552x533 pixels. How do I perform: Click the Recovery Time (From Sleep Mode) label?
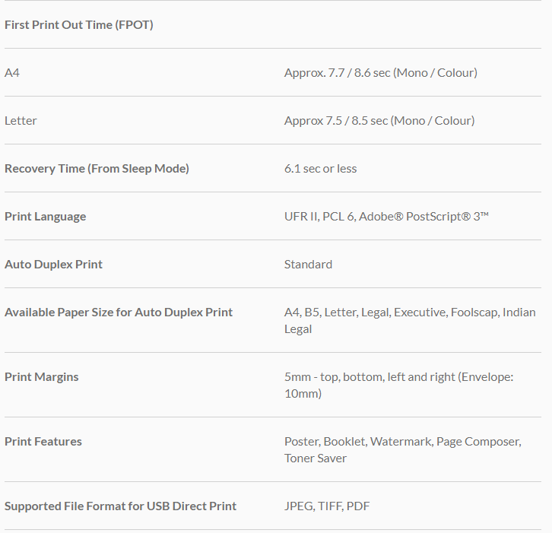[x=97, y=169]
